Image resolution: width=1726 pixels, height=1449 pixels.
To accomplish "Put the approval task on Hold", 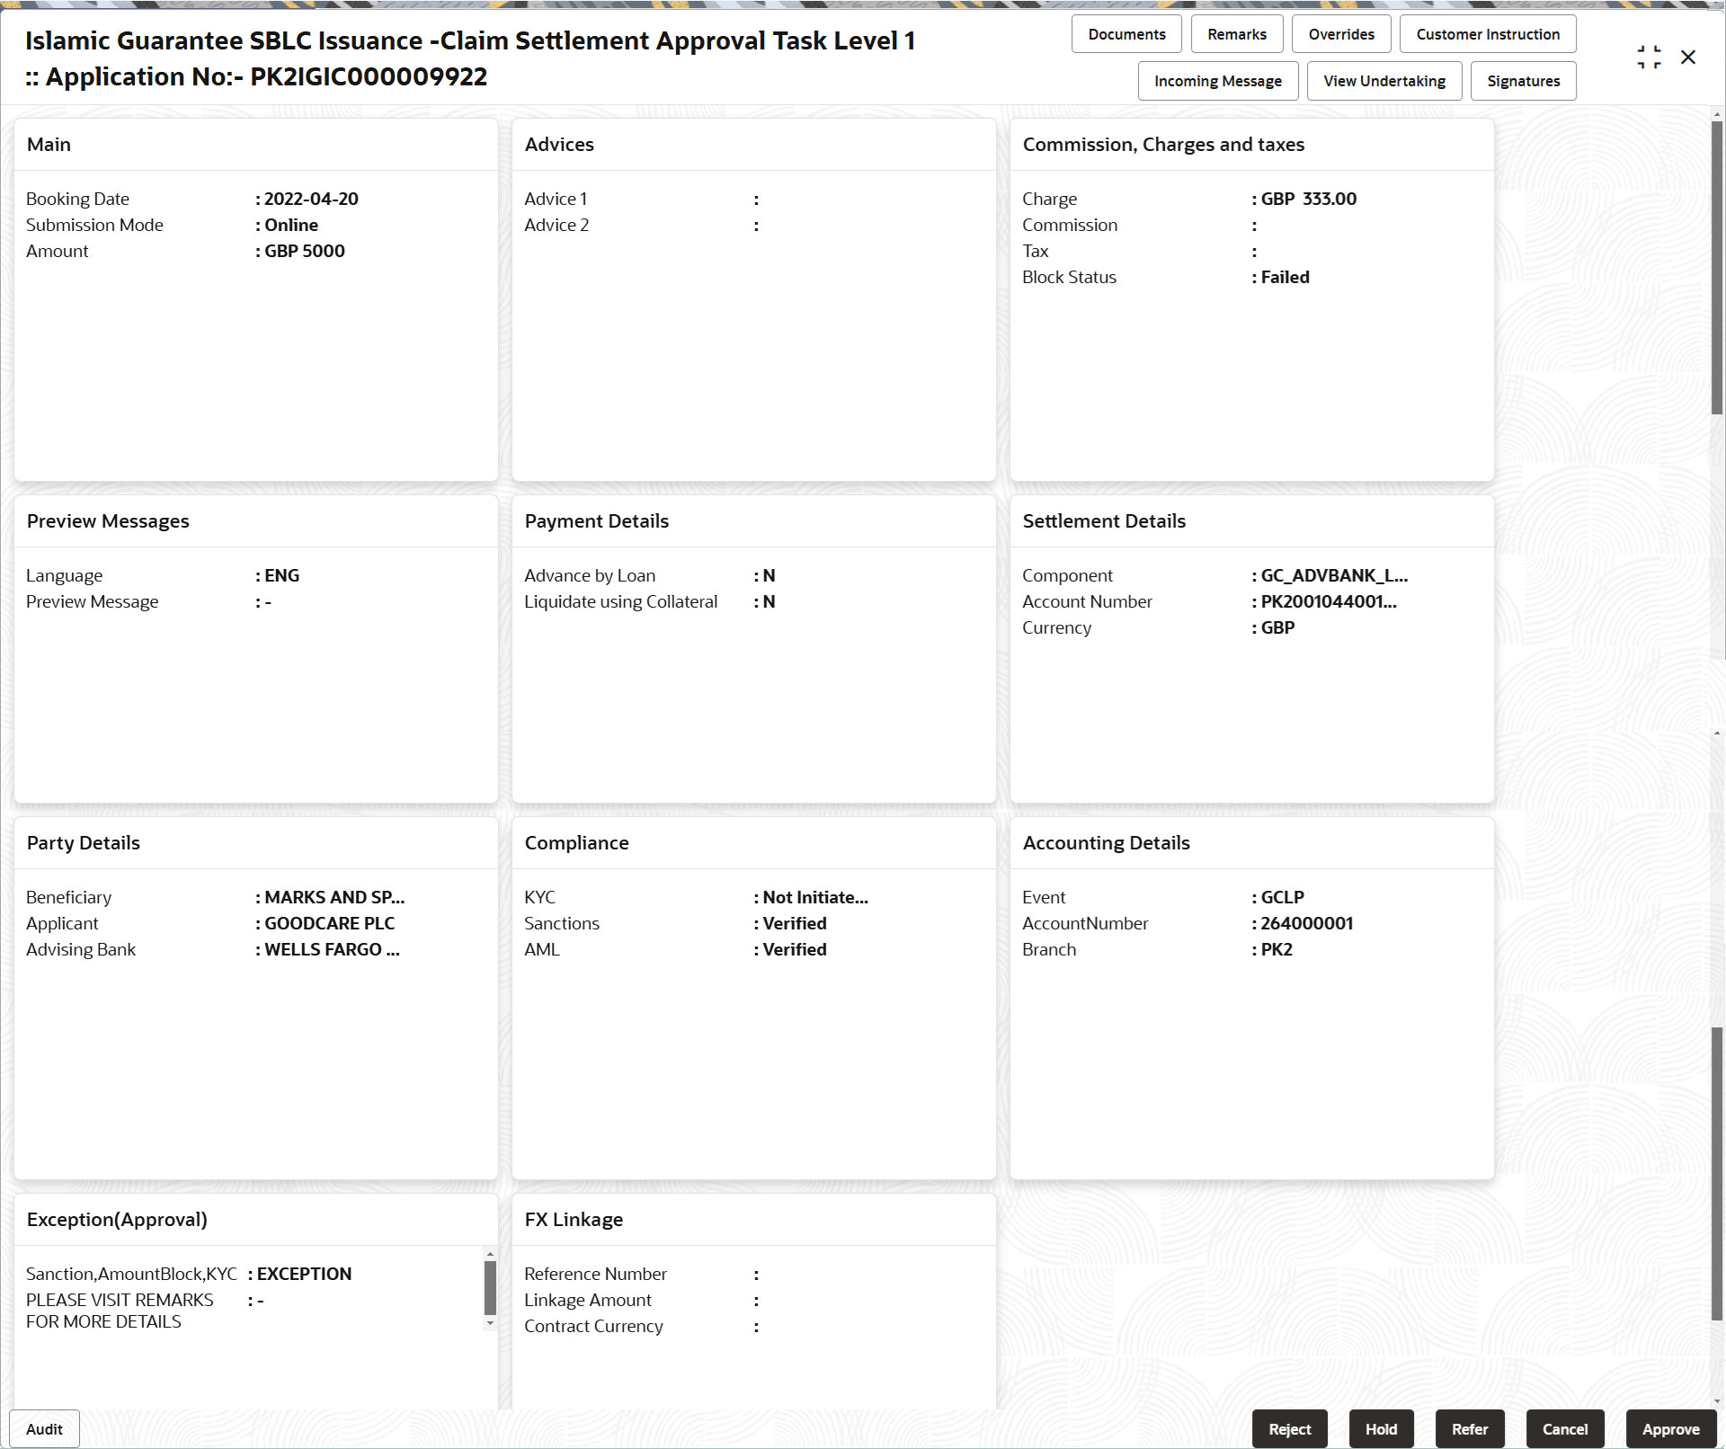I will click(1382, 1428).
